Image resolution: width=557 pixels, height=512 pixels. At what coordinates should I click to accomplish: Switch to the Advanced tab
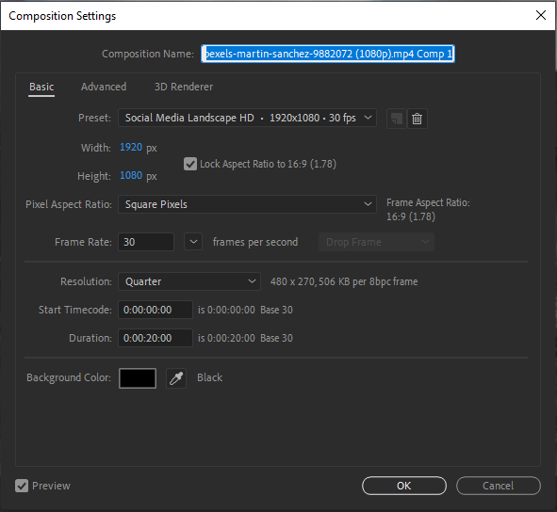104,87
